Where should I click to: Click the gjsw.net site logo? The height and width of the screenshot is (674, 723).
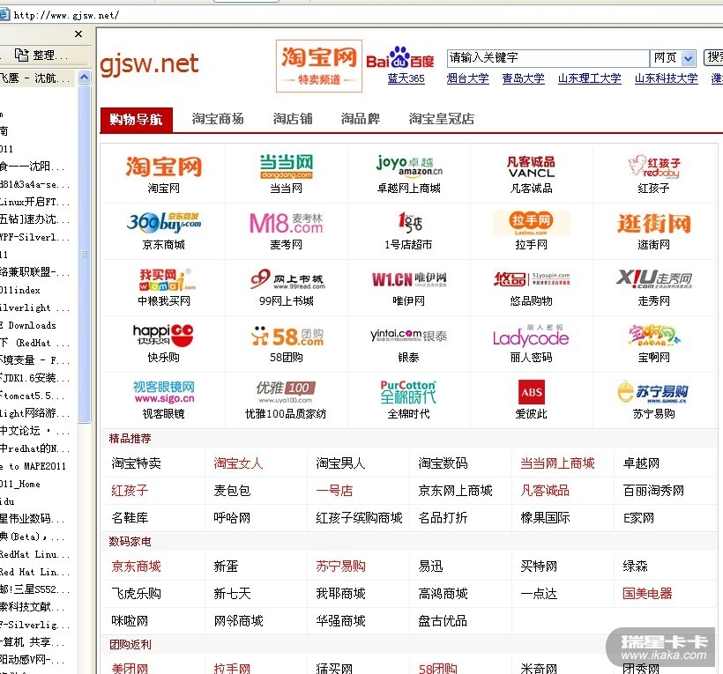tap(150, 63)
